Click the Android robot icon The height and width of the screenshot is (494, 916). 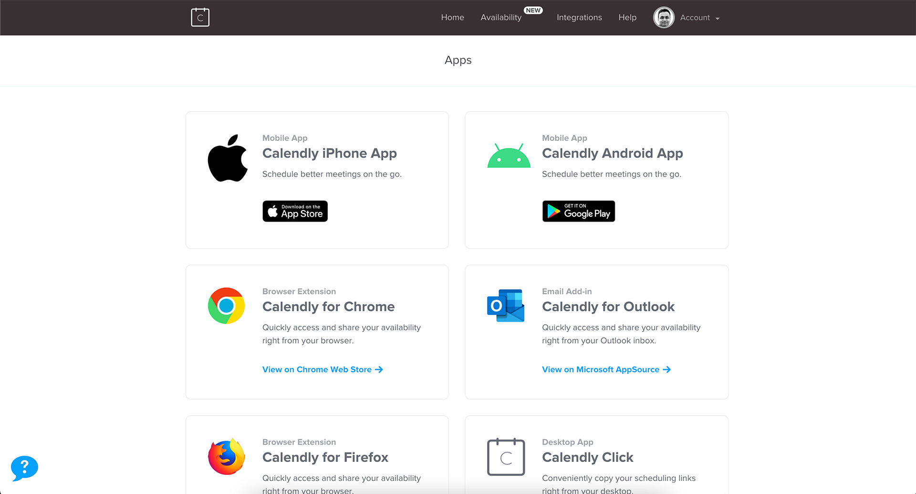509,156
